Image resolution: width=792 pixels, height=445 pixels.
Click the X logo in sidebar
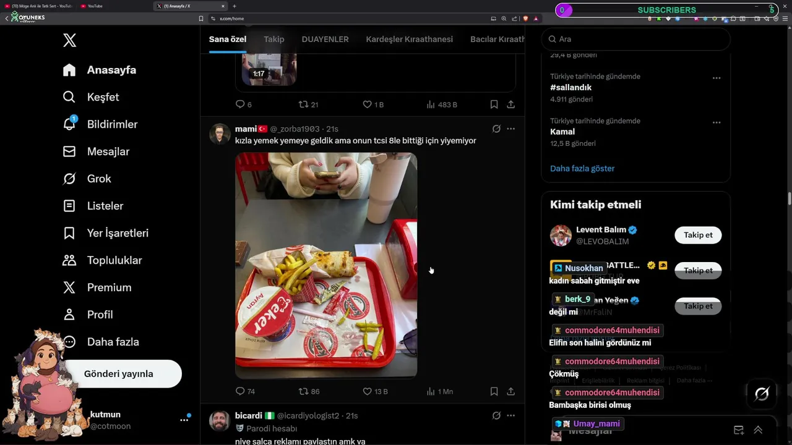click(x=69, y=41)
